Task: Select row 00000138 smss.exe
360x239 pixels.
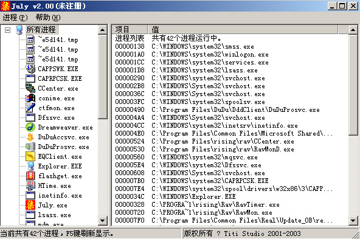Action: tap(230, 47)
